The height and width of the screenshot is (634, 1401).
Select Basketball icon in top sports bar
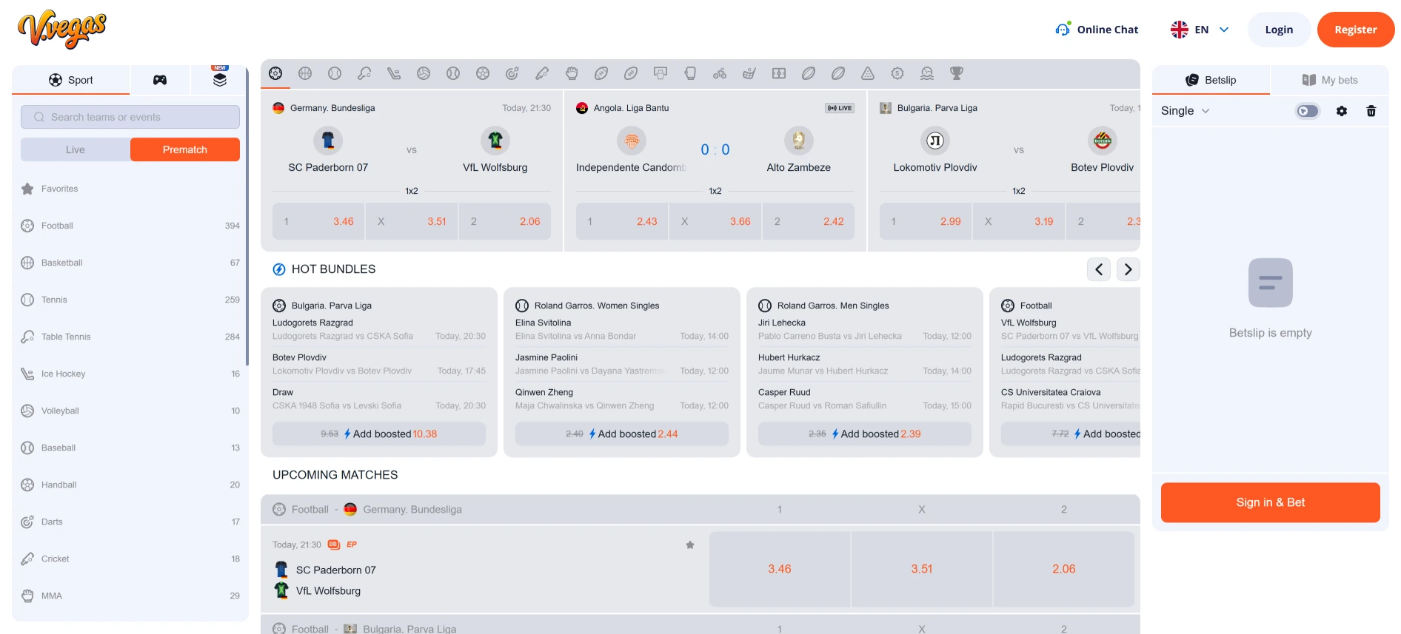[305, 73]
